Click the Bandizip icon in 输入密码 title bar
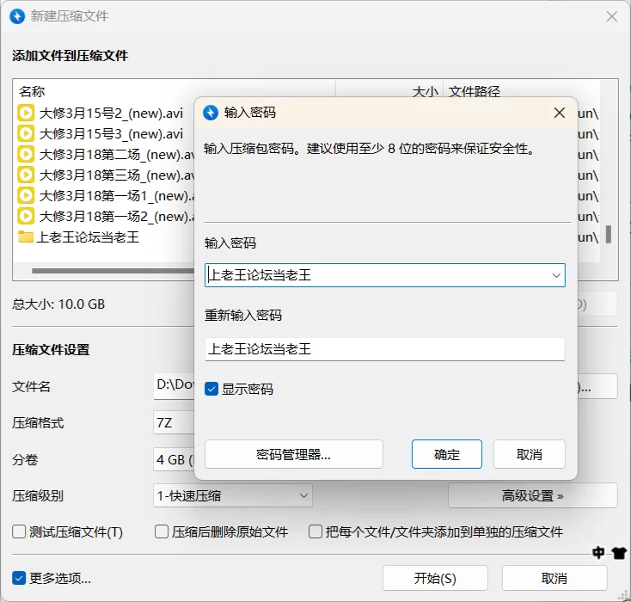This screenshot has height=602, width=631. point(211,113)
